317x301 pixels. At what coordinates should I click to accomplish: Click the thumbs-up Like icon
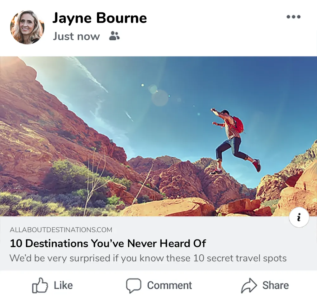[x=40, y=285]
